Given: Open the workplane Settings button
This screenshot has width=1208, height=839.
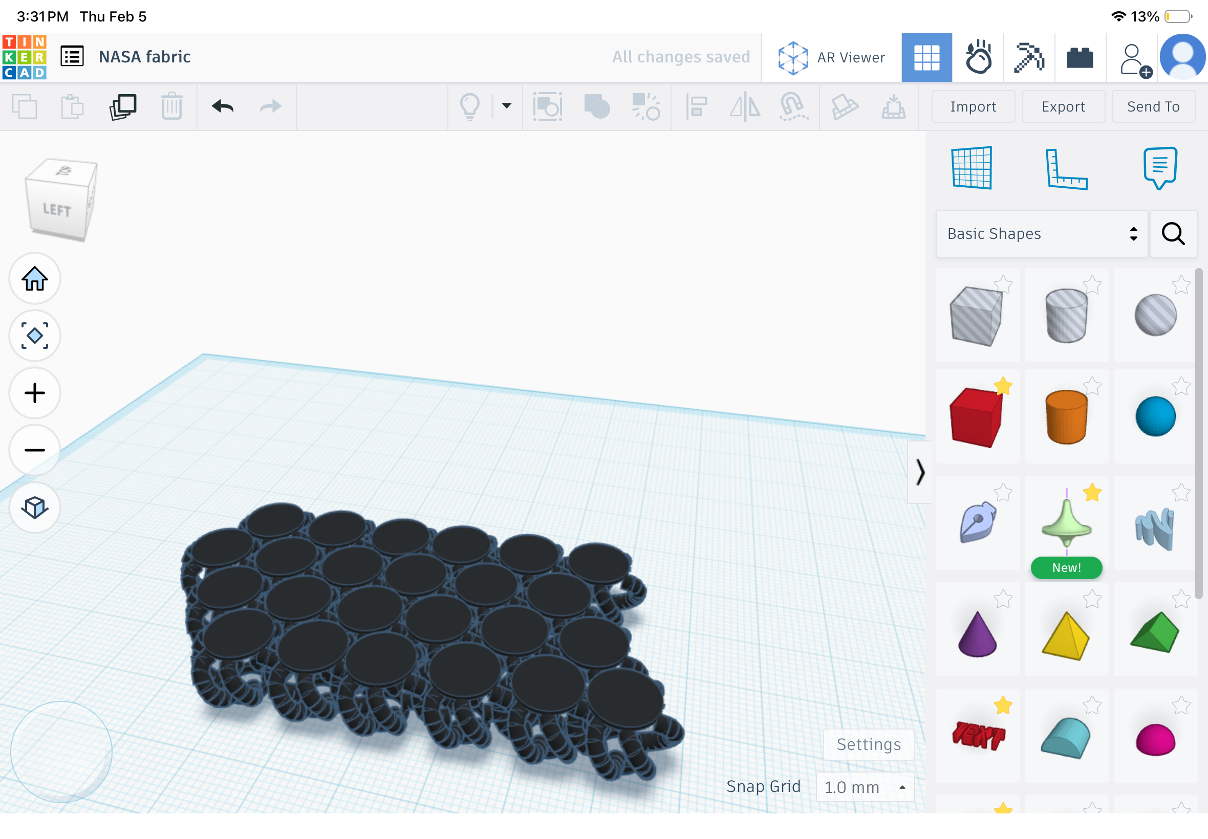Looking at the screenshot, I should [x=868, y=744].
